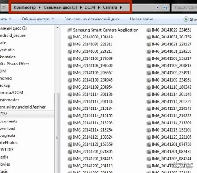Select the Movies folder in tree
The width and height of the screenshot is (197, 173).
pos(5,164)
